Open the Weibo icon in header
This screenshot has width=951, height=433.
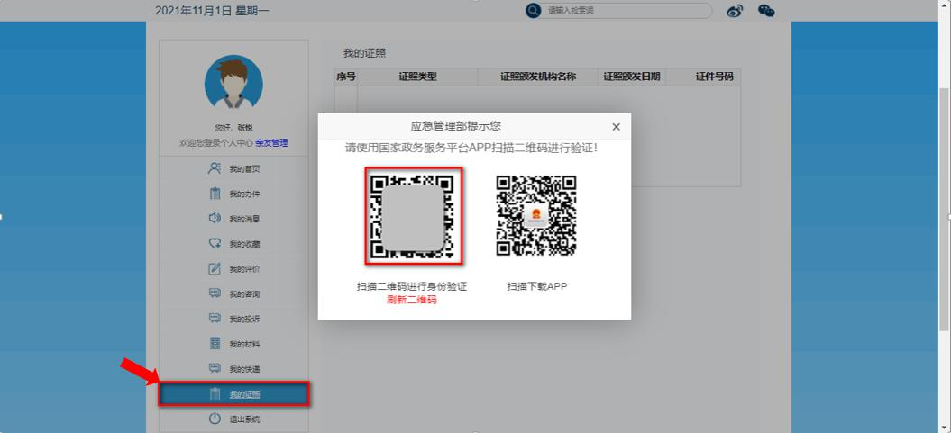(735, 11)
